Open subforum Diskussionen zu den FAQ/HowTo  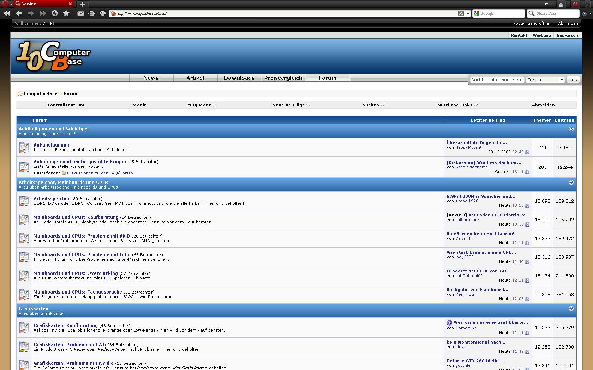click(x=100, y=173)
